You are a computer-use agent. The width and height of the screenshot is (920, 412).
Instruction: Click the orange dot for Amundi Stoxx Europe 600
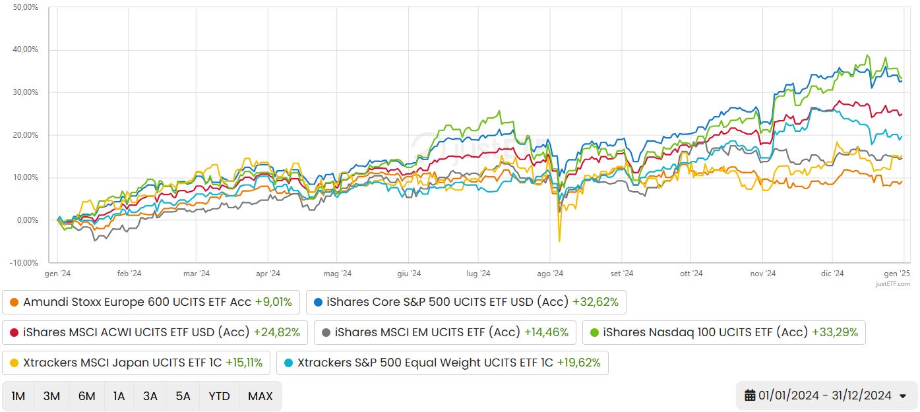click(15, 303)
